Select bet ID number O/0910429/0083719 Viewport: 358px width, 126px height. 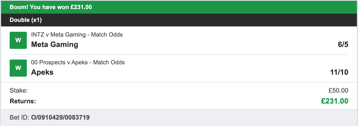[x=60, y=117]
